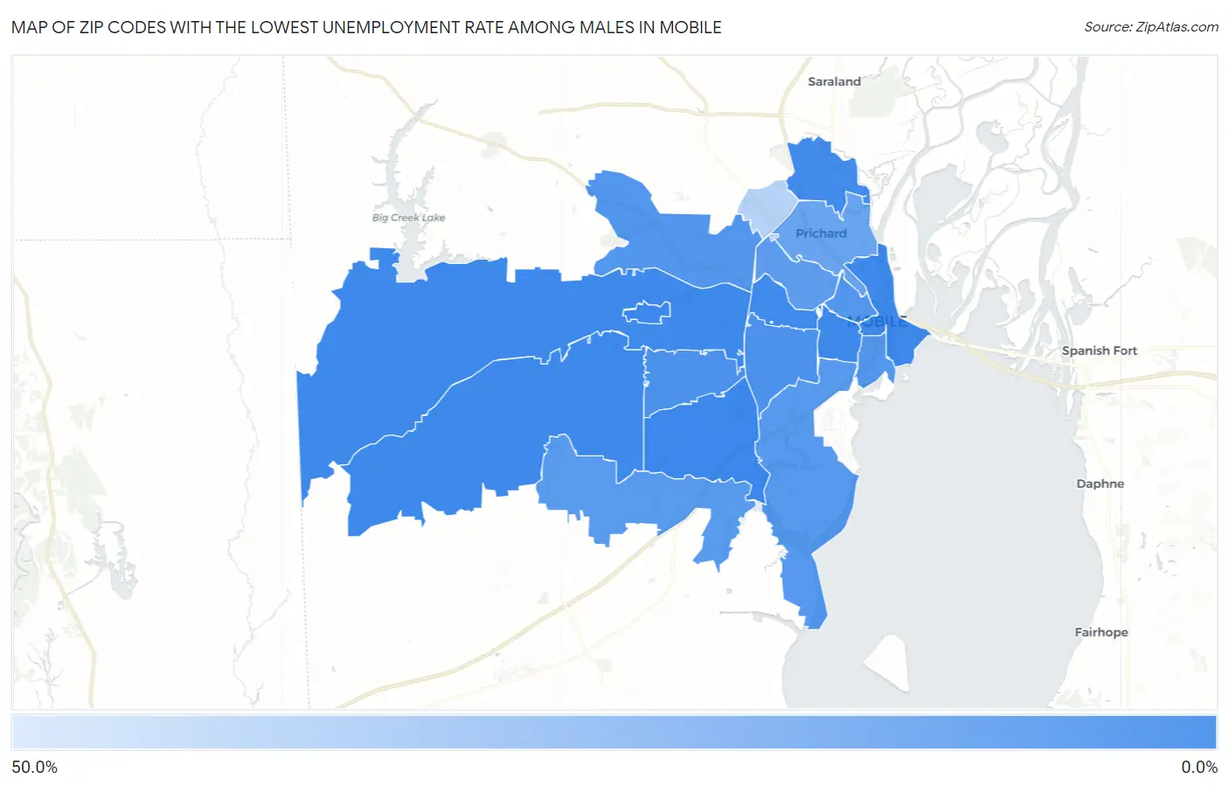
Task: Click the 0.0% legend value
Action: [1199, 767]
